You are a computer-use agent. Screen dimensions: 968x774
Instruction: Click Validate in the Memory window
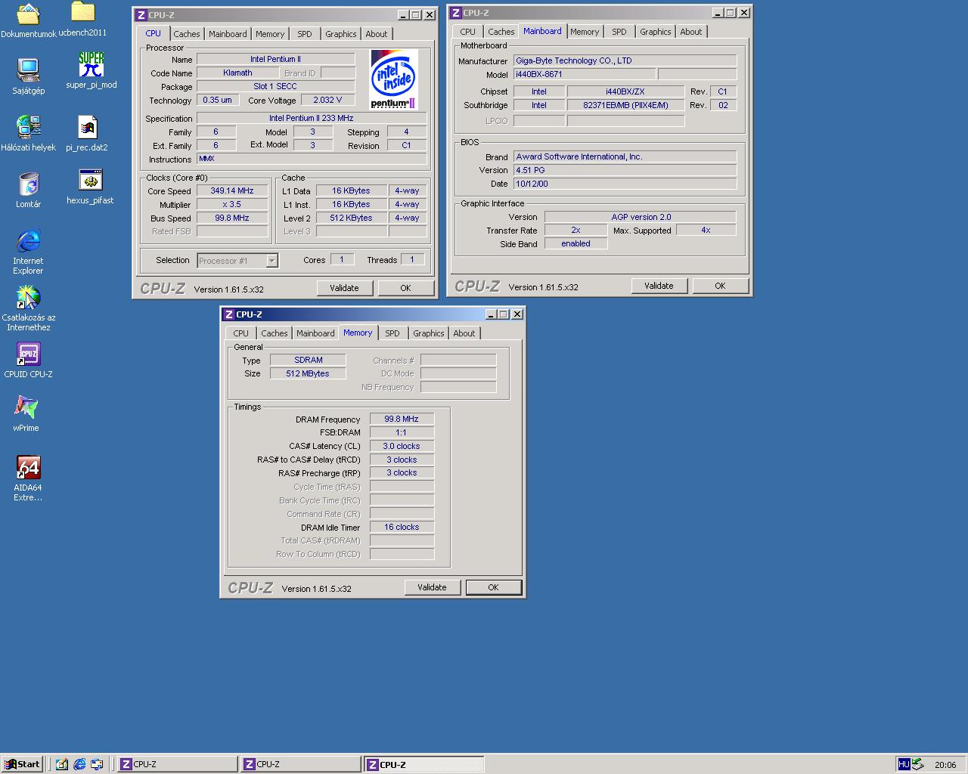point(432,587)
